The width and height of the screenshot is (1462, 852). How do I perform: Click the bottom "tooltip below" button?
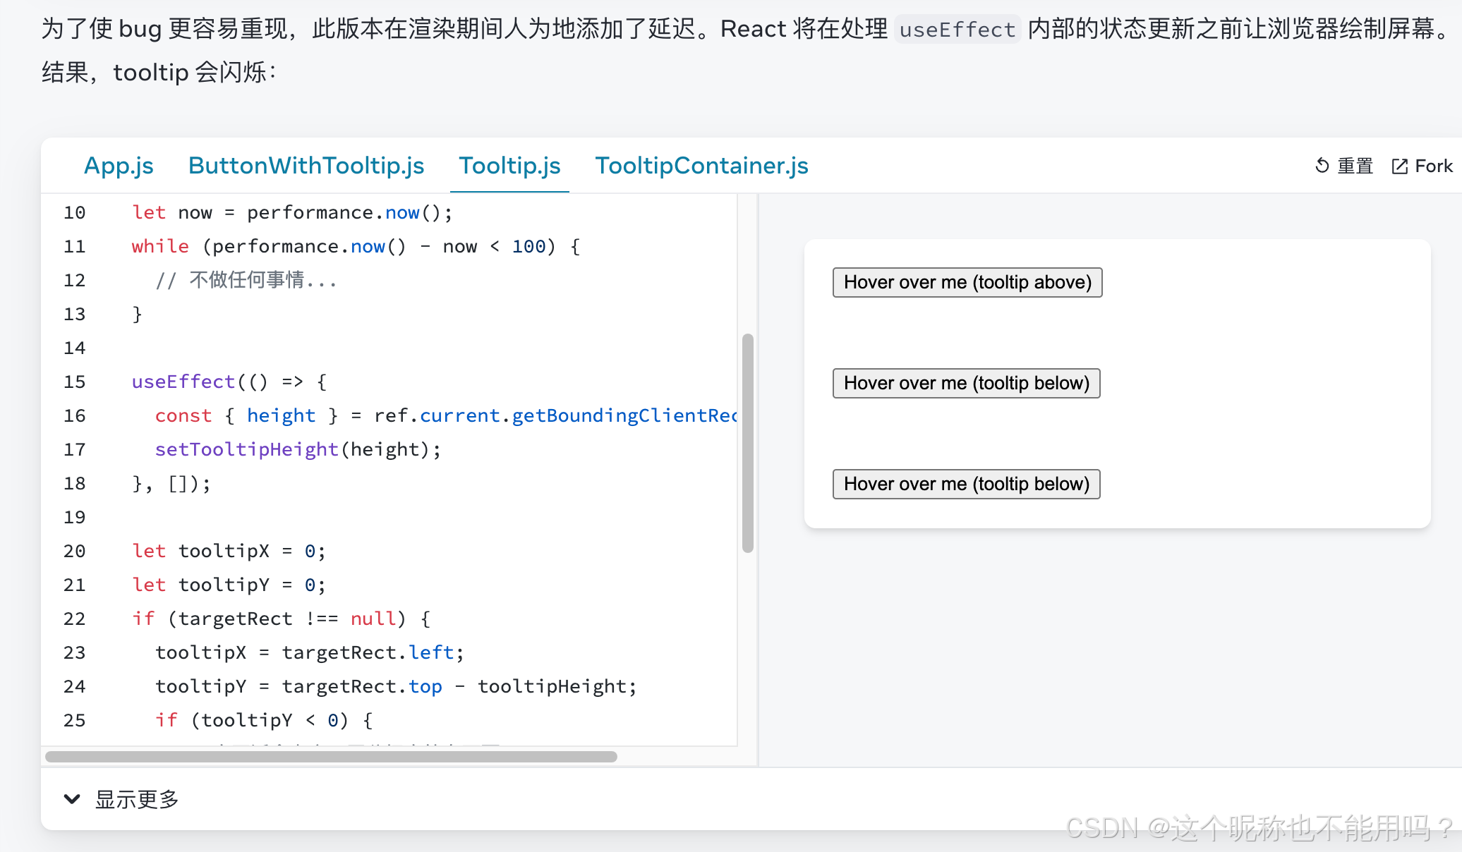pyautogui.click(x=966, y=484)
